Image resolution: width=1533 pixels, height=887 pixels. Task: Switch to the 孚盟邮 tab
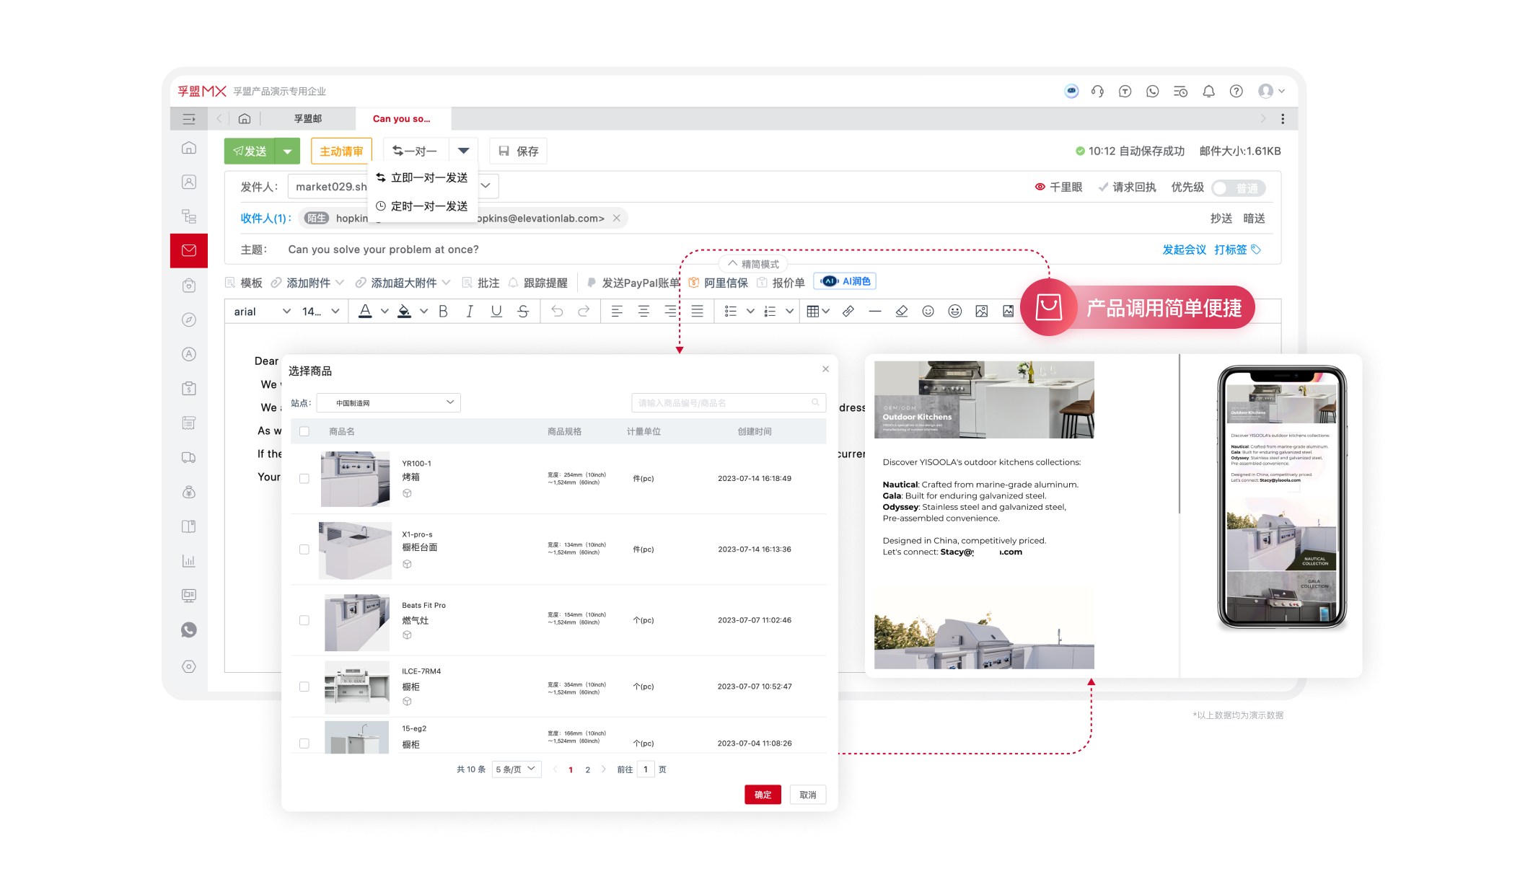pos(308,119)
